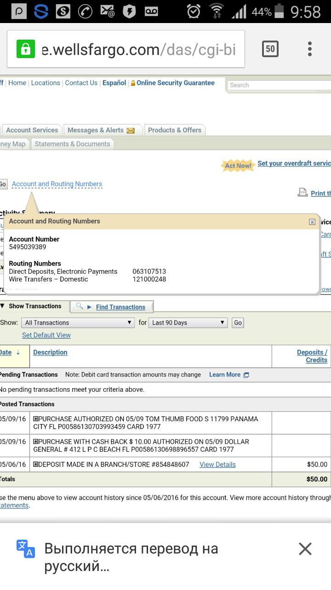
Task: Sort by Deposits / Credits column header
Action: (x=312, y=356)
